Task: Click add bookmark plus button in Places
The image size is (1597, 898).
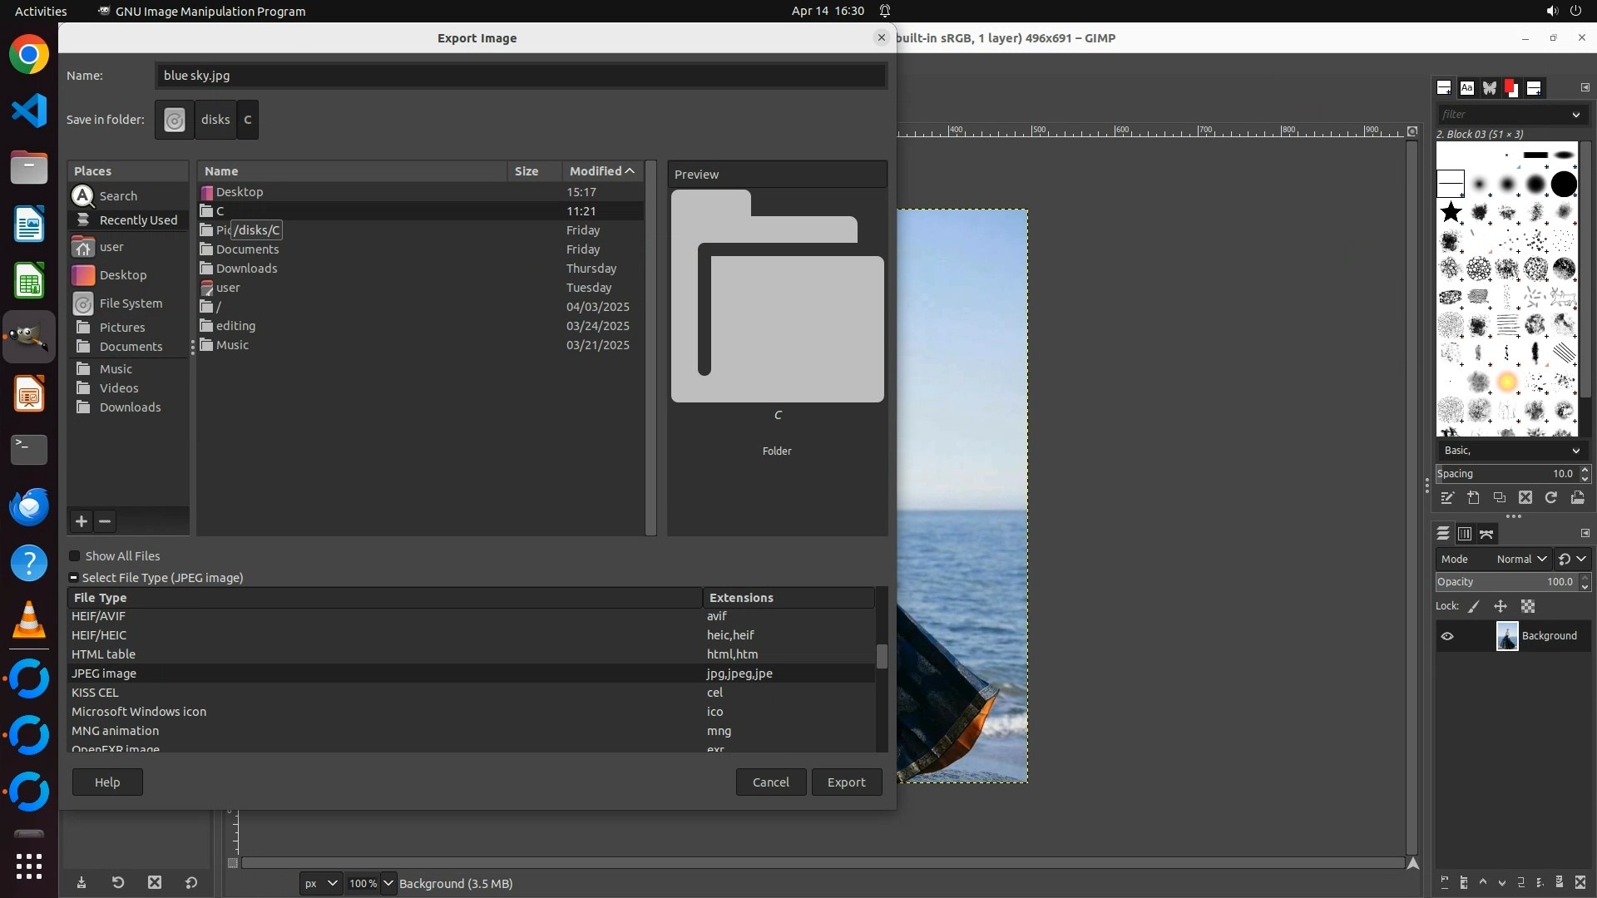Action: click(x=81, y=521)
